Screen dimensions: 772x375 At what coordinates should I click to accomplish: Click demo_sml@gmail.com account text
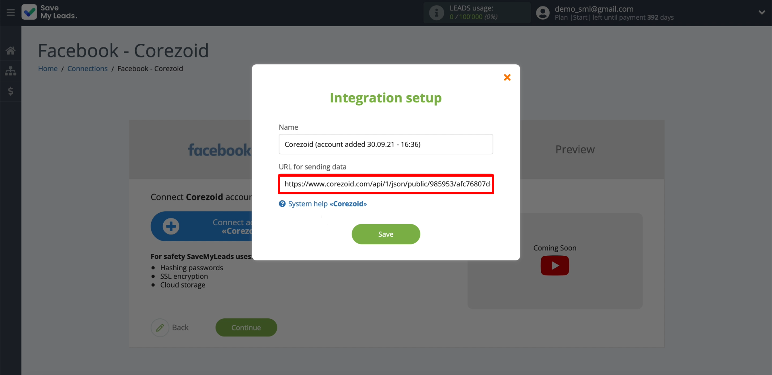click(594, 9)
